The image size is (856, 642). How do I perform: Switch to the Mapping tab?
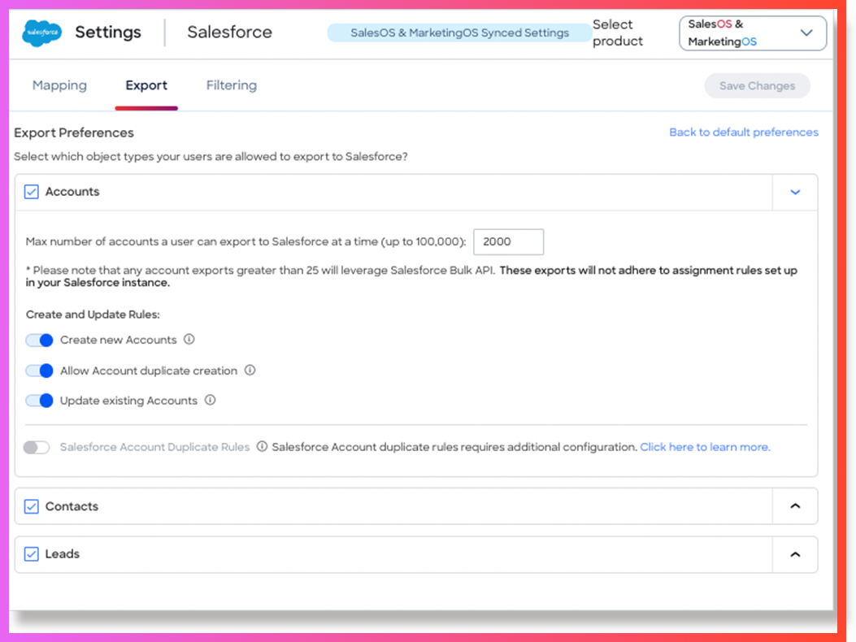(x=59, y=85)
